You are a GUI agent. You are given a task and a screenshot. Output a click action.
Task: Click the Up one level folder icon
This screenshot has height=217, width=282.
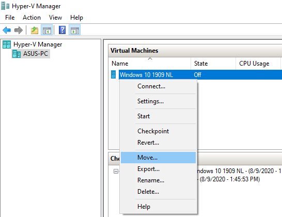pyautogui.click(x=35, y=30)
